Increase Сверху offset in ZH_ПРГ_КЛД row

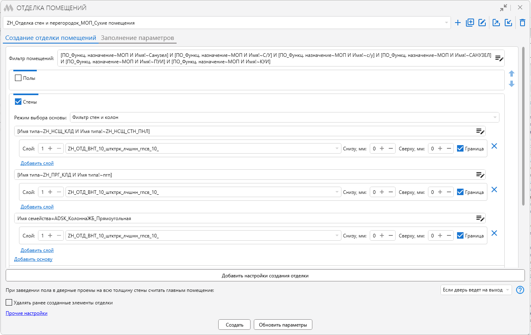440,192
